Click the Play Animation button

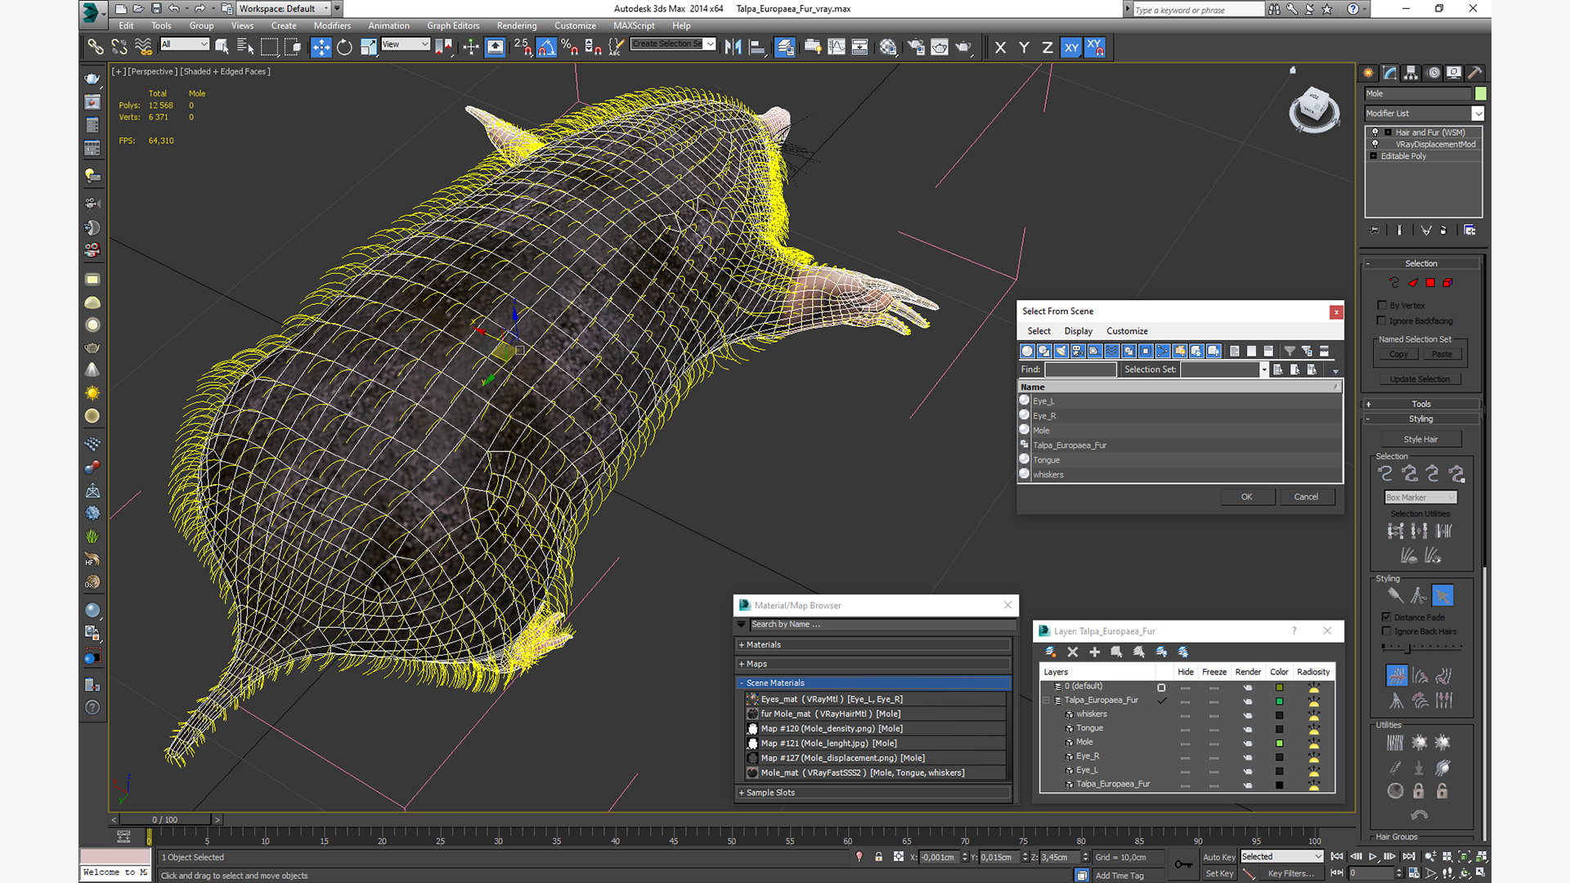[x=1373, y=857]
